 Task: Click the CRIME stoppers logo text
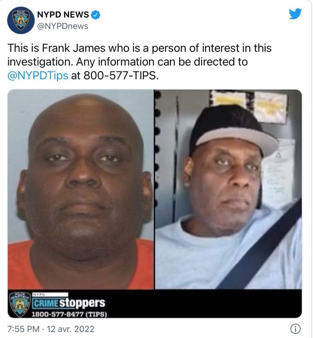[x=69, y=303]
